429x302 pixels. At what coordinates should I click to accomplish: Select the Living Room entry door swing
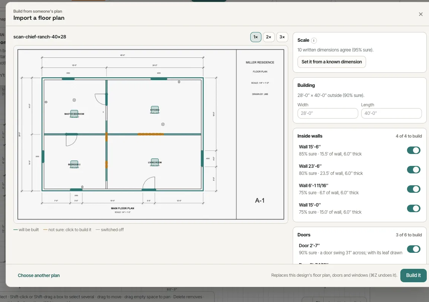point(149,183)
